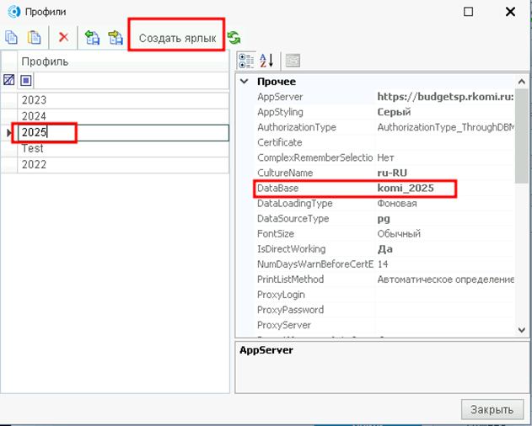The image size is (532, 426).
Task: Click the filter clear icon in filter row
Action: pyautogui.click(x=9, y=81)
